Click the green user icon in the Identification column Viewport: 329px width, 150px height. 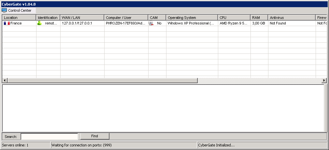coord(39,23)
